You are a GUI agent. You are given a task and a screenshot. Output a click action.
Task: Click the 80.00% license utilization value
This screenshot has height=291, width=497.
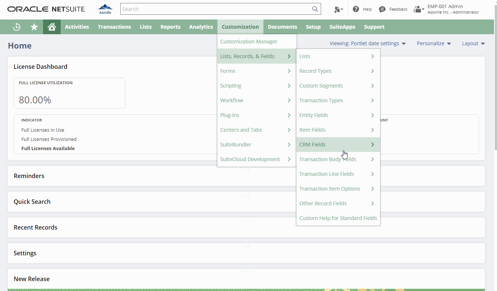[x=35, y=100]
